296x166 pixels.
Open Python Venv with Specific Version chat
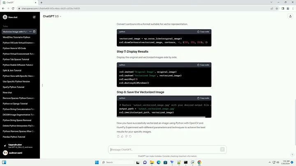tap(19, 76)
